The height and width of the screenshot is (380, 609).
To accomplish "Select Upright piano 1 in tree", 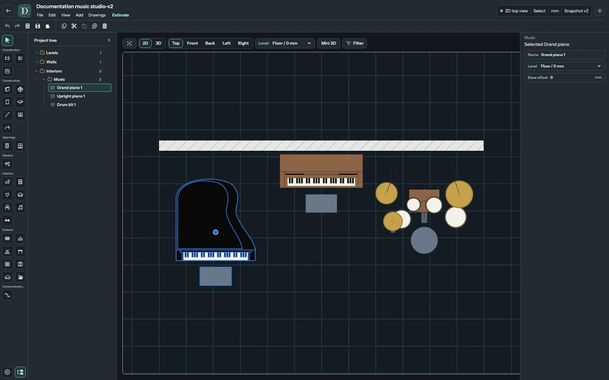I will [80, 96].
